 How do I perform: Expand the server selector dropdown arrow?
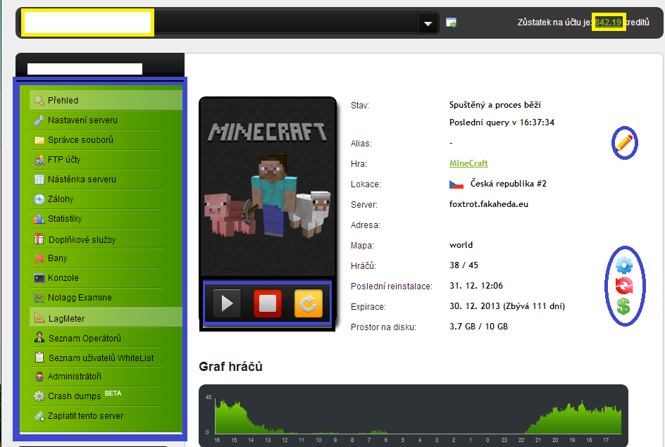428,23
